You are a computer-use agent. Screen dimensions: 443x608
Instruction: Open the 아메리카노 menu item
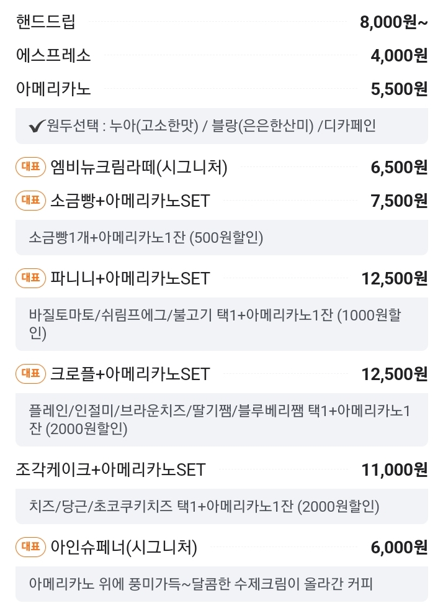pyautogui.click(x=221, y=89)
